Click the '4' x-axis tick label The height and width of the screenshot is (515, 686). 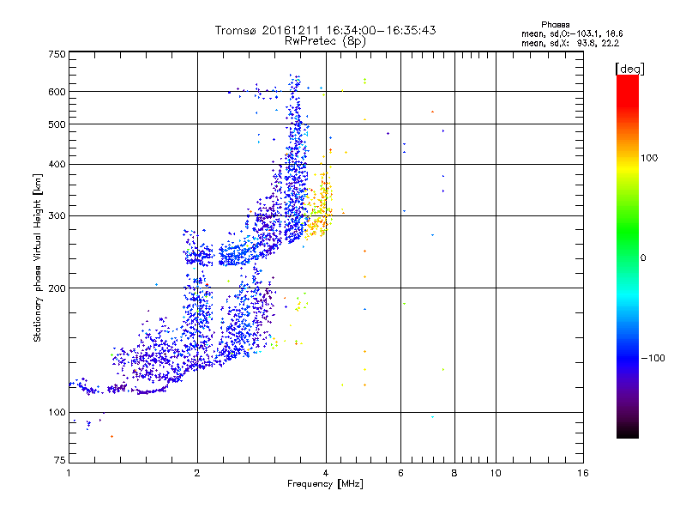326,473
